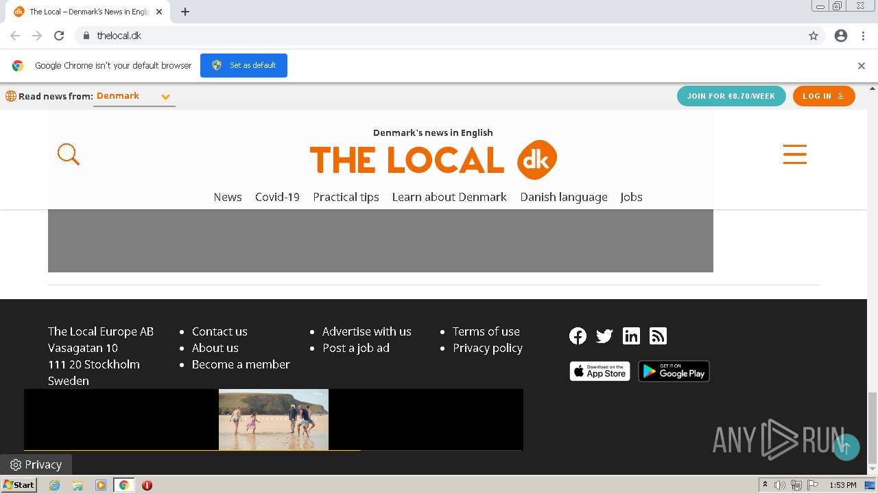
Task: Open Chrome three-dot menu
Action: (863, 36)
